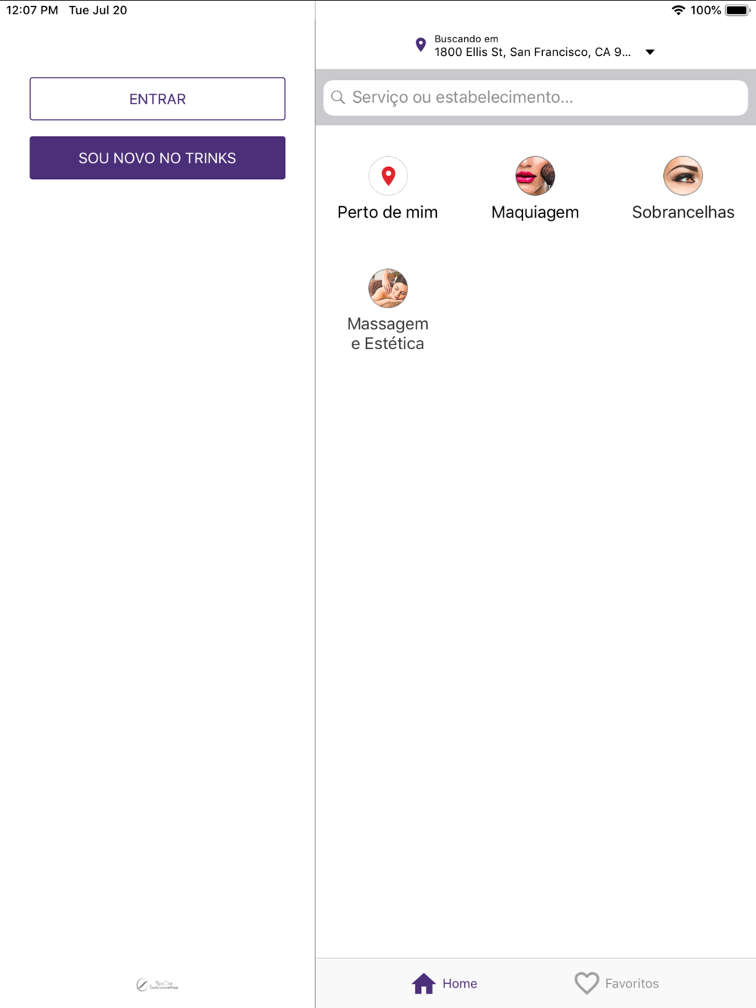Tap the Maquiagem text label
Image resolution: width=756 pixels, height=1008 pixels.
coord(535,212)
